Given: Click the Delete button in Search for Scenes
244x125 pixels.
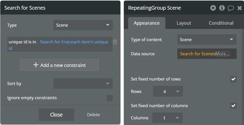Looking at the screenshot, I should [x=93, y=115].
